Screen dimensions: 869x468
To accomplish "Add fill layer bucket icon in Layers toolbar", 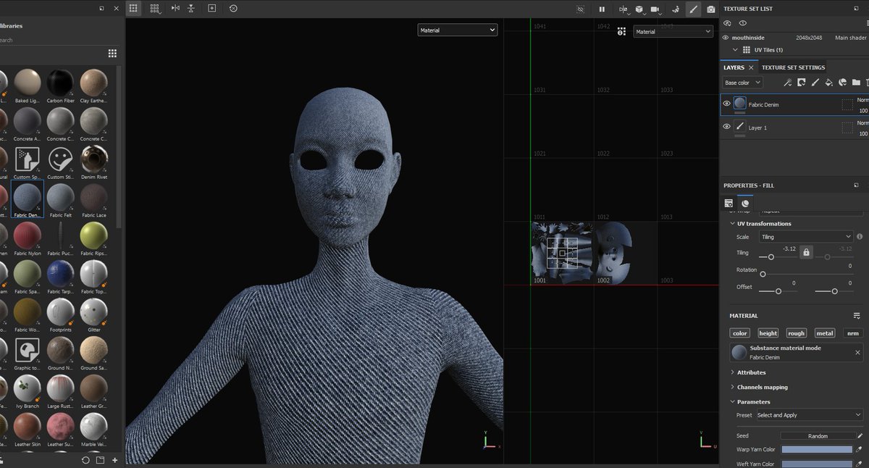I will 829,83.
